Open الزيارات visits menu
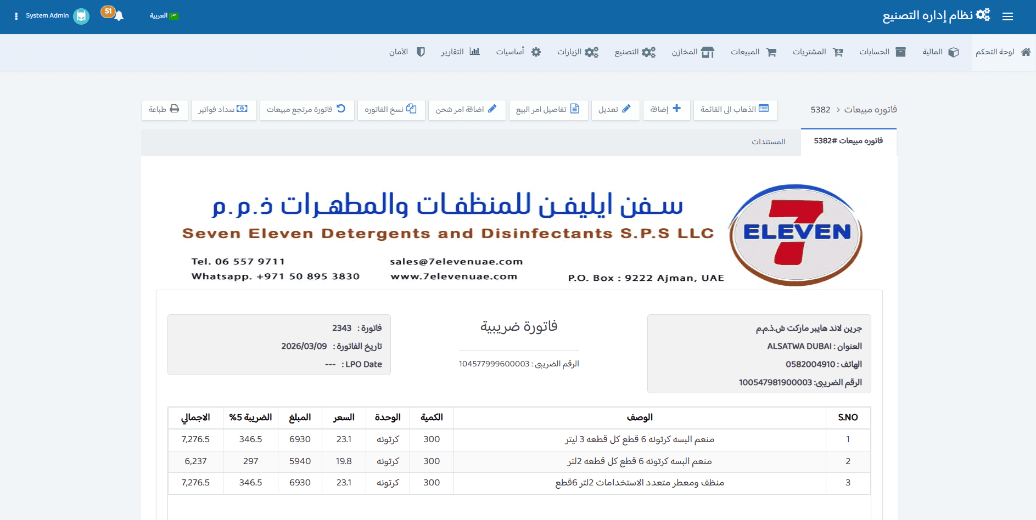Image resolution: width=1036 pixels, height=520 pixels. click(578, 52)
